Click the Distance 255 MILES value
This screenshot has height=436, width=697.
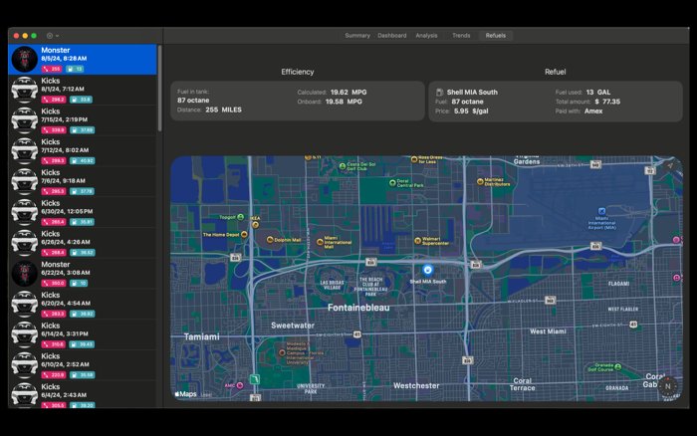224,109
